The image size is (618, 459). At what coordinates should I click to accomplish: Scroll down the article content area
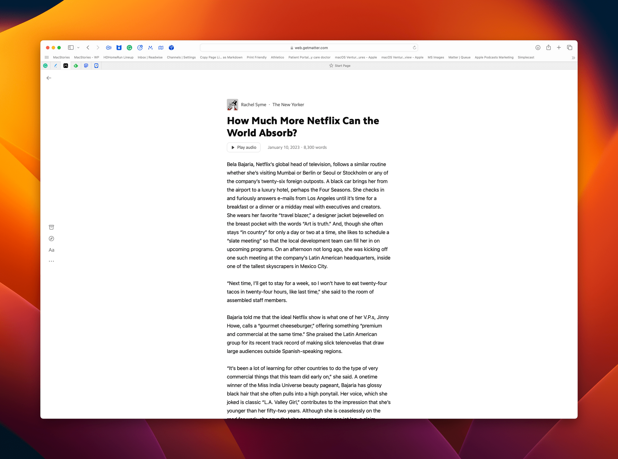(309, 241)
